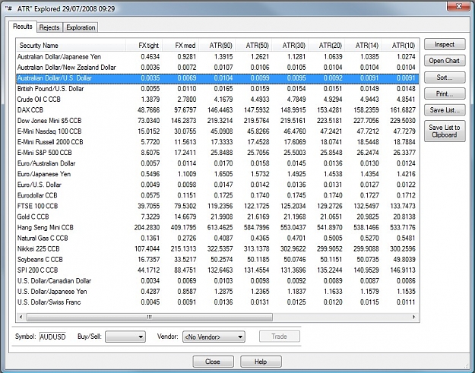Click the horizontal scrollbar thumb under results
The width and height of the screenshot is (475, 373).
point(150,317)
